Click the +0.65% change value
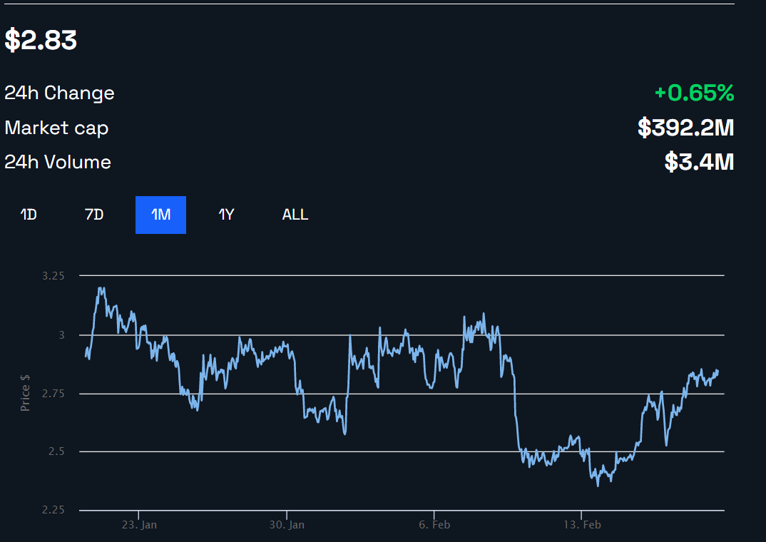Viewport: 766px width, 542px height. point(694,93)
